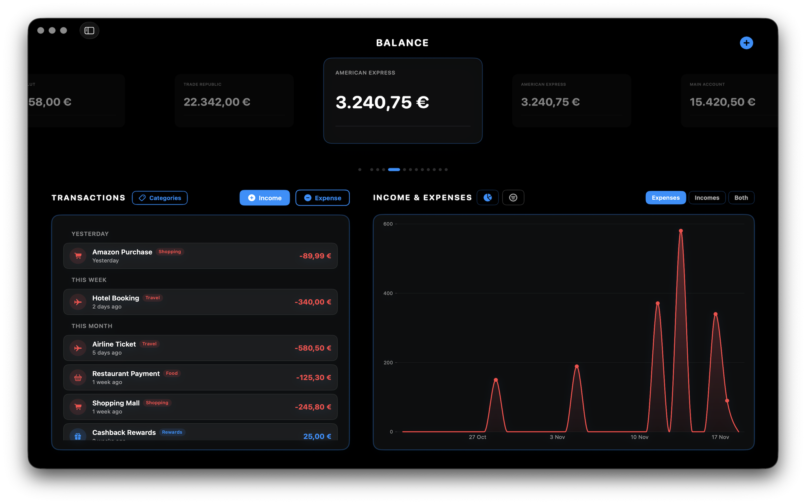
Task: Click the shopping cart icon on Amazon Purchase
Action: pos(78,256)
